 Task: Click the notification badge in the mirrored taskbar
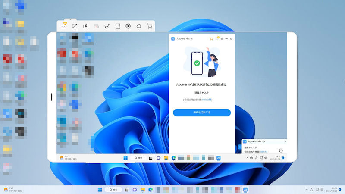click(x=283, y=158)
